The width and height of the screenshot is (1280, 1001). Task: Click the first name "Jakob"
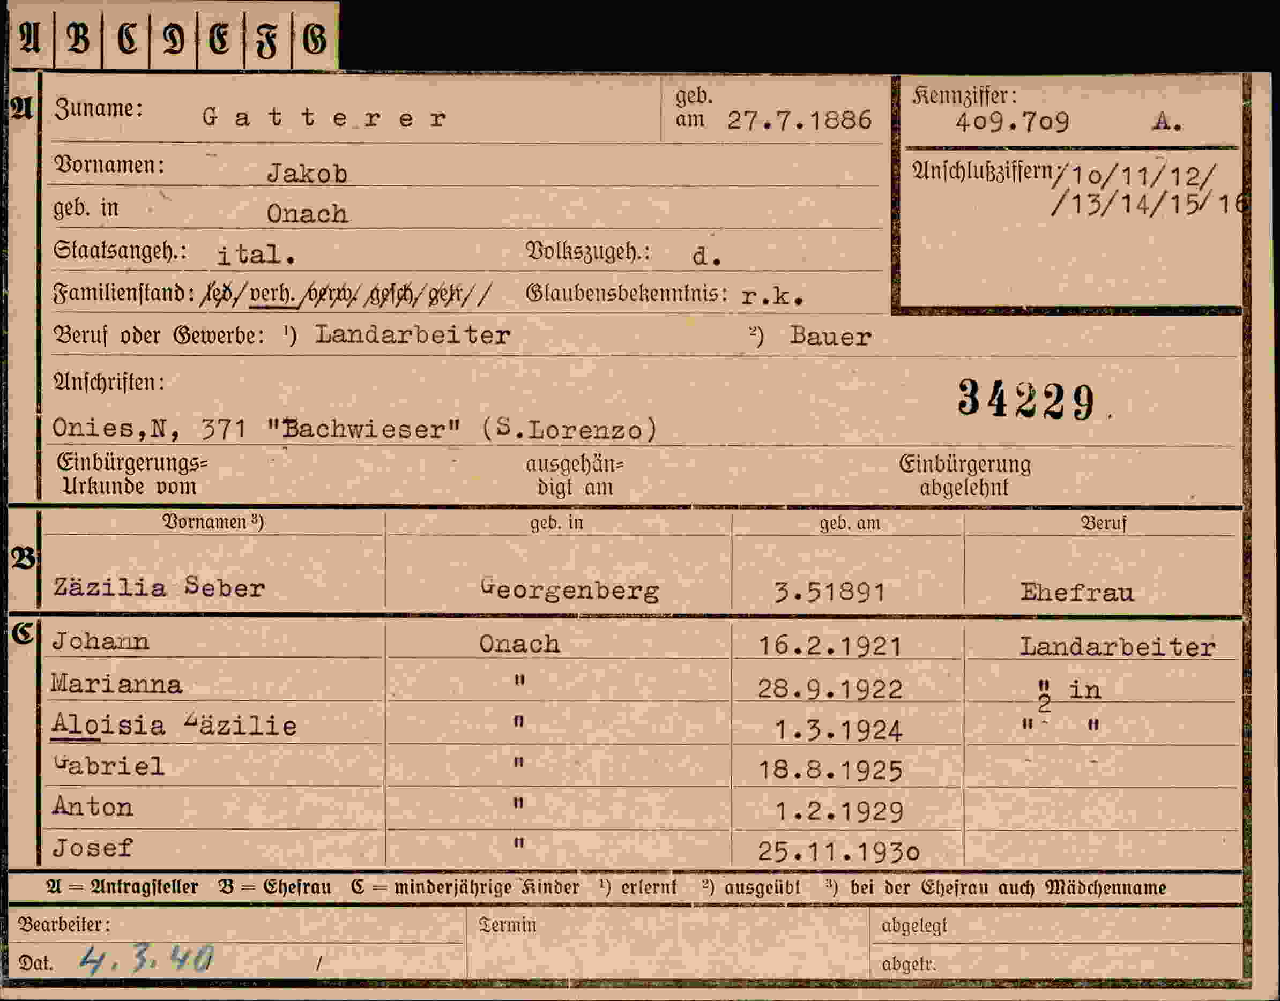pyautogui.click(x=307, y=174)
